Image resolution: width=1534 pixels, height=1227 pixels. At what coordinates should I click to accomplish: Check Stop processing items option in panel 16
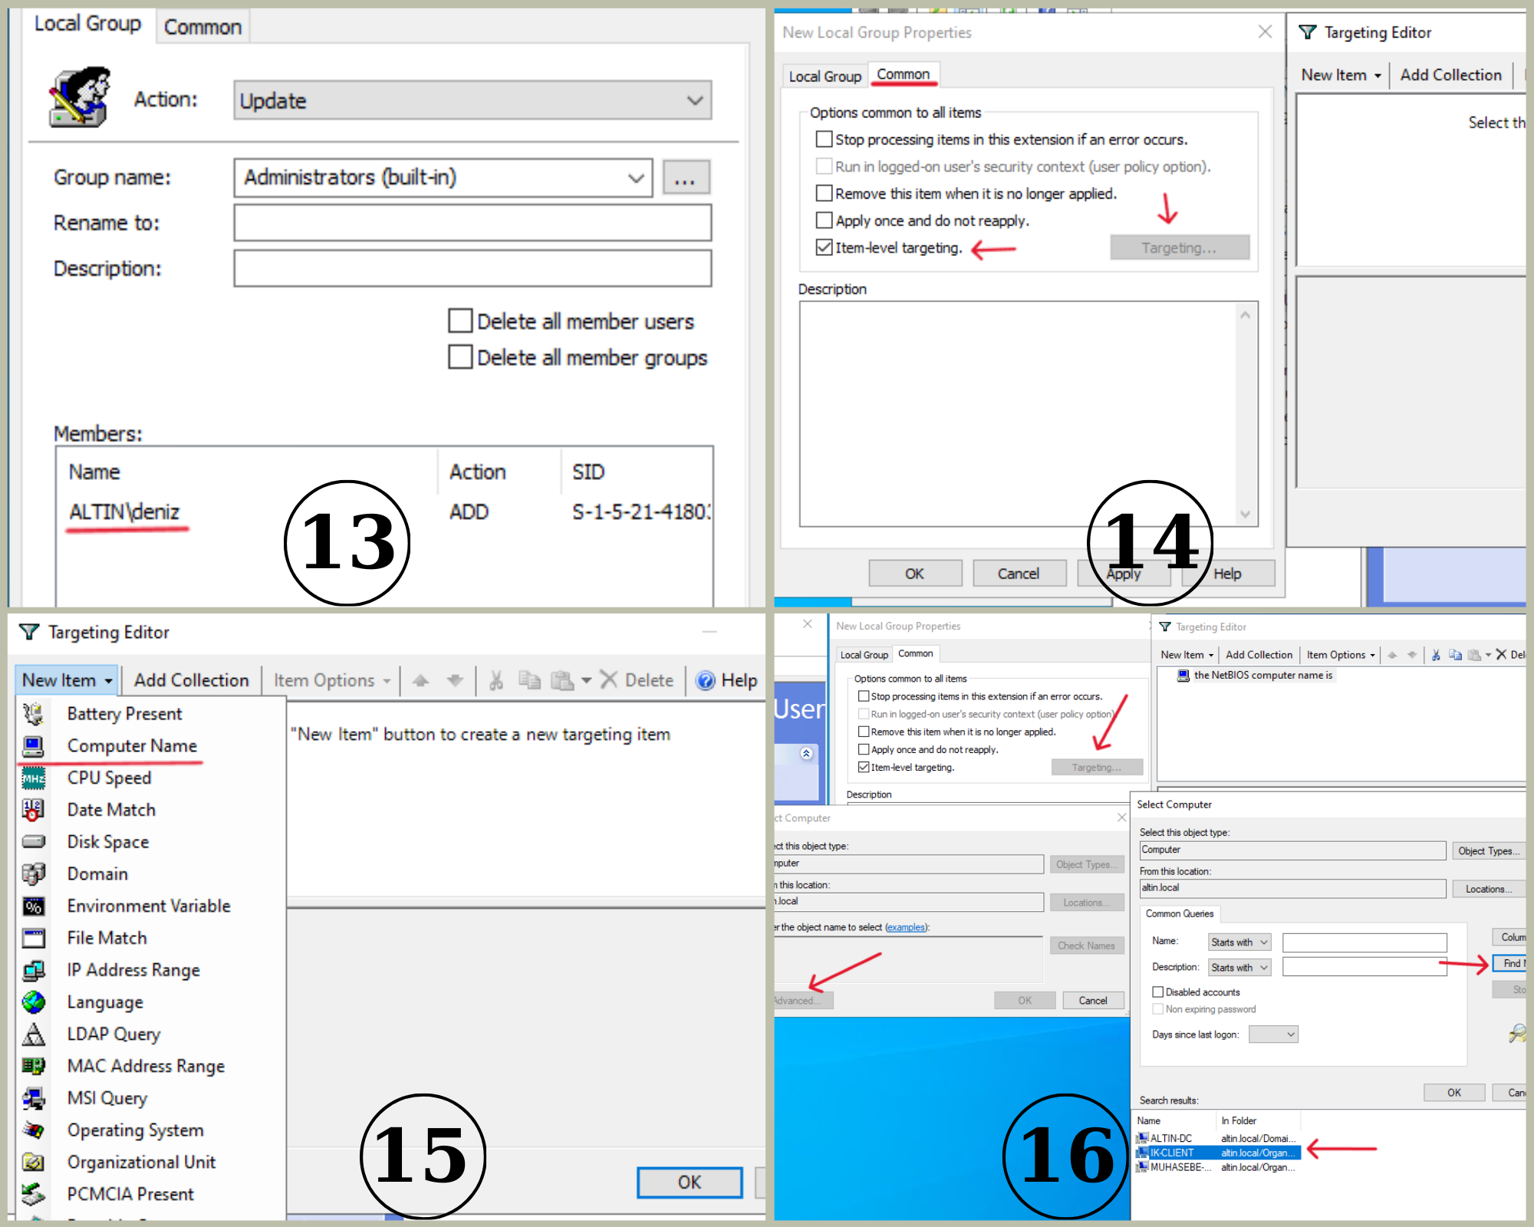click(864, 696)
